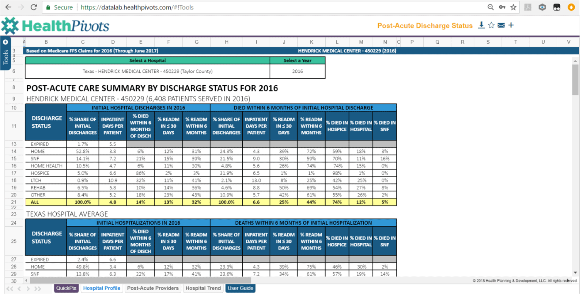Viewport: 580px width, 294px height.
Task: Select the 'Select a Hospital' header cell
Action: [148, 61]
